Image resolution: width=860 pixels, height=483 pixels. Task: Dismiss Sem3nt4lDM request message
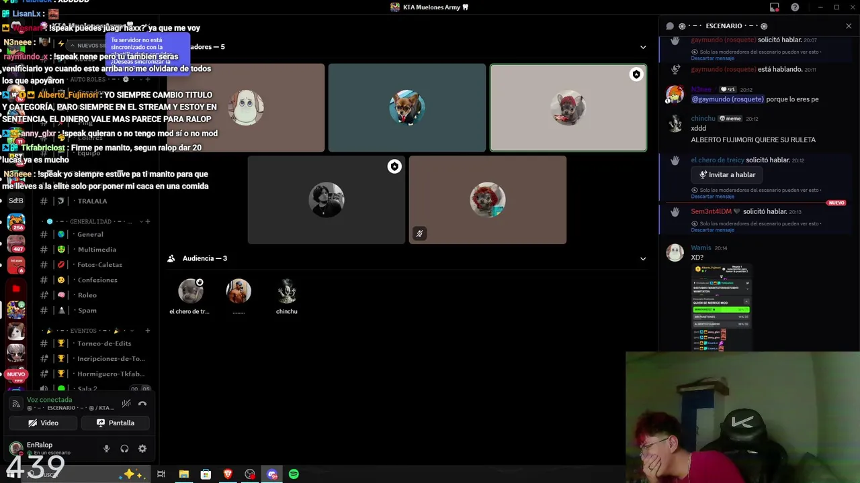(x=712, y=230)
